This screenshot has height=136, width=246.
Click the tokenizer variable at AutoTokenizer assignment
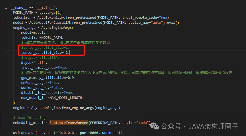[22, 18]
